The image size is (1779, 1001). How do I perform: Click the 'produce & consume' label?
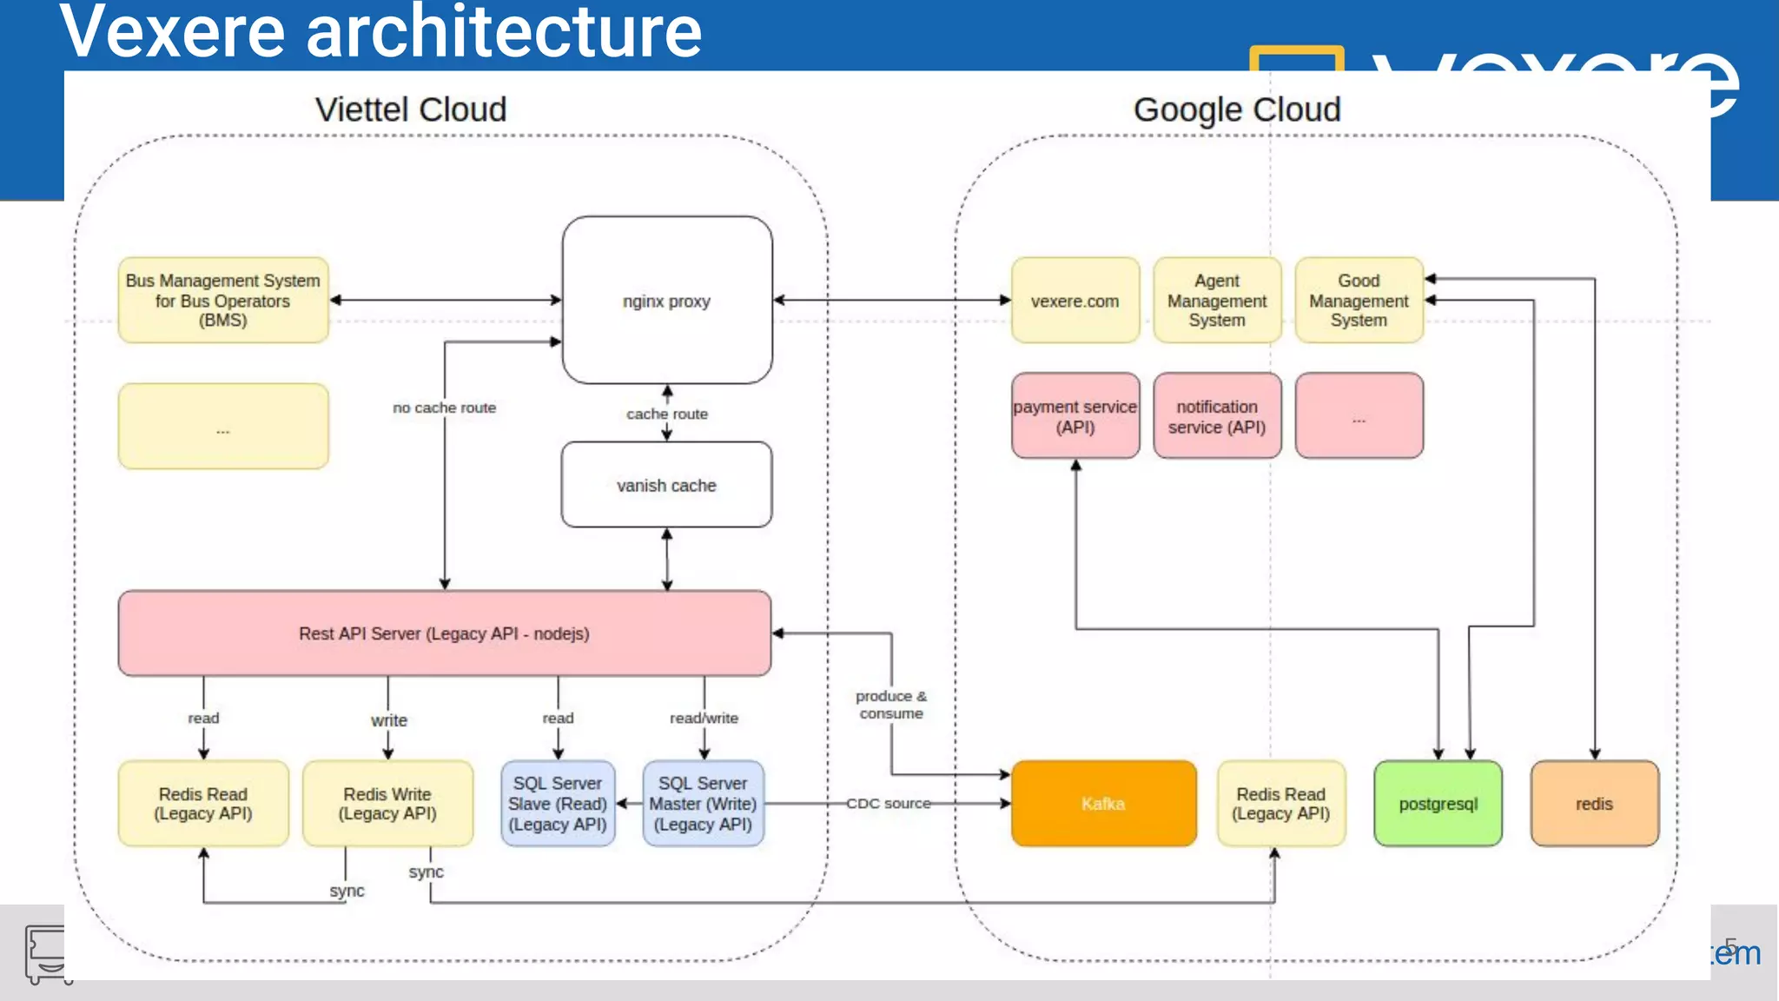coord(891,705)
